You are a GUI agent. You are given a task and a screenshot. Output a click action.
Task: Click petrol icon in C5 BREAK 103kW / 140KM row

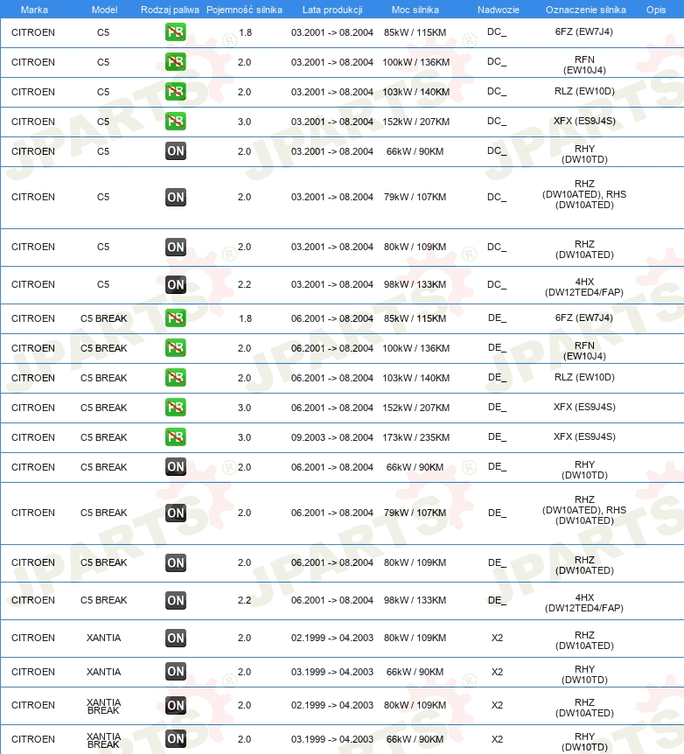(176, 378)
